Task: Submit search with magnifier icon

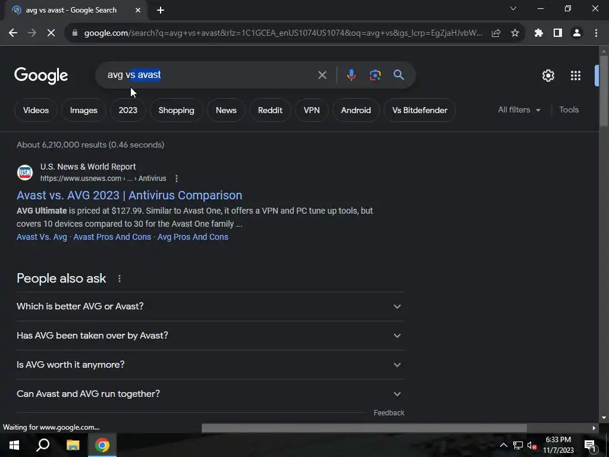Action: [398, 74]
